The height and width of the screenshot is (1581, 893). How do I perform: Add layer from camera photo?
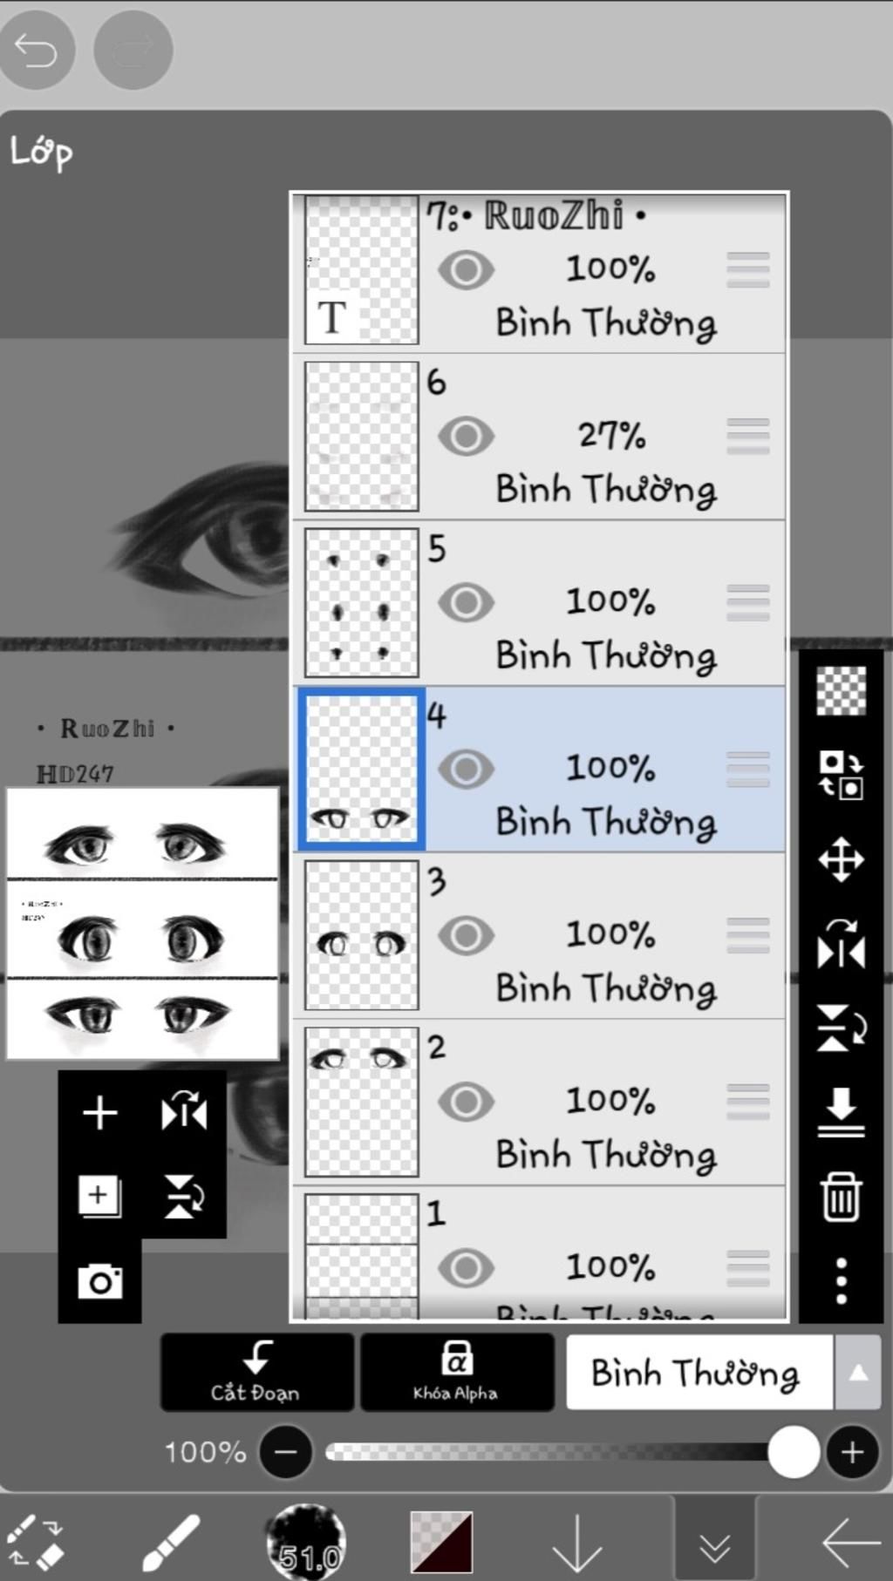(x=99, y=1281)
